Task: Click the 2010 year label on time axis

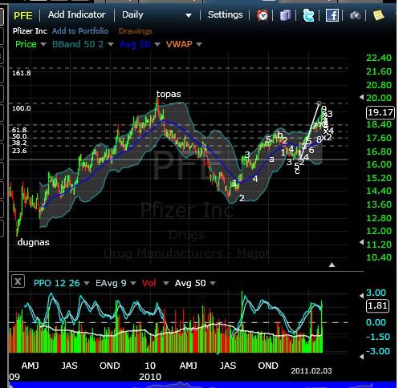Action: [150, 377]
